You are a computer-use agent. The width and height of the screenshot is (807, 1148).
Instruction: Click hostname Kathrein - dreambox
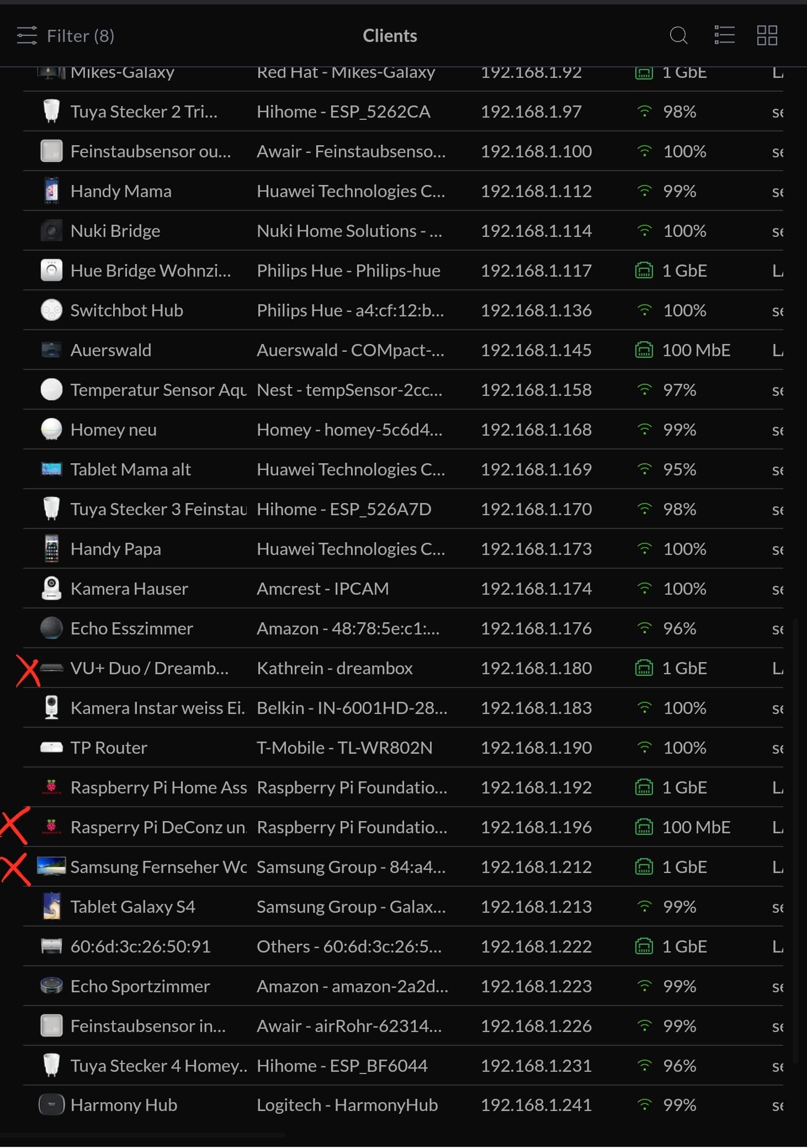[335, 668]
